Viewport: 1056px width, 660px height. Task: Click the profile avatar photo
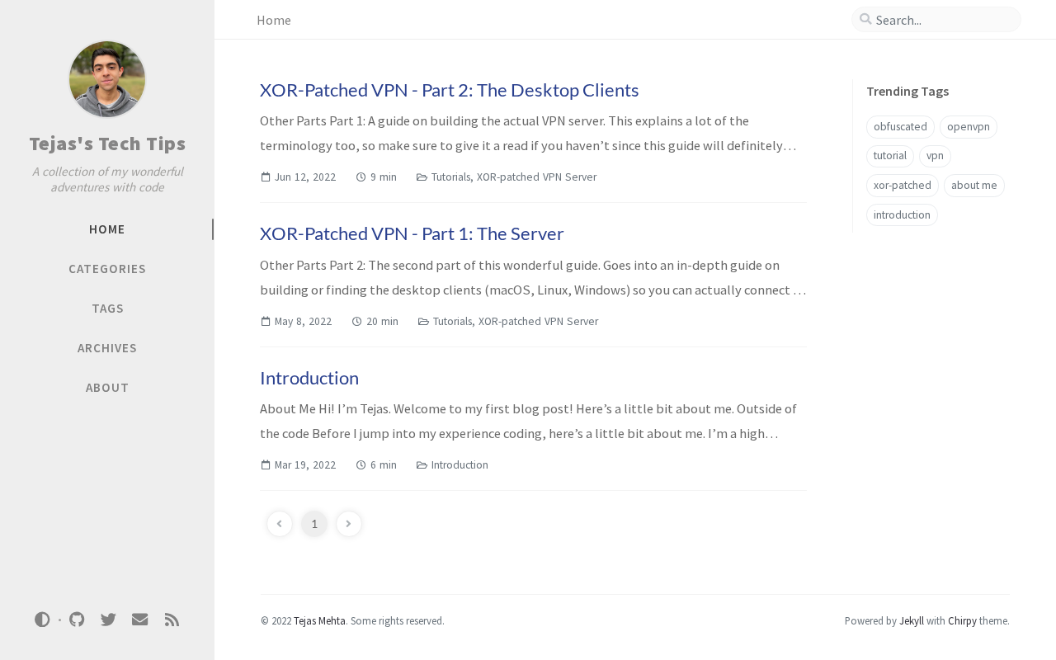tap(107, 79)
